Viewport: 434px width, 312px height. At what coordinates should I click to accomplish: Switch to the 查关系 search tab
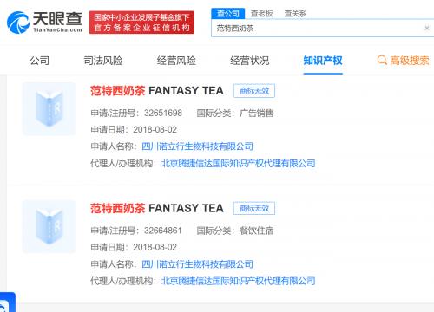coord(295,13)
